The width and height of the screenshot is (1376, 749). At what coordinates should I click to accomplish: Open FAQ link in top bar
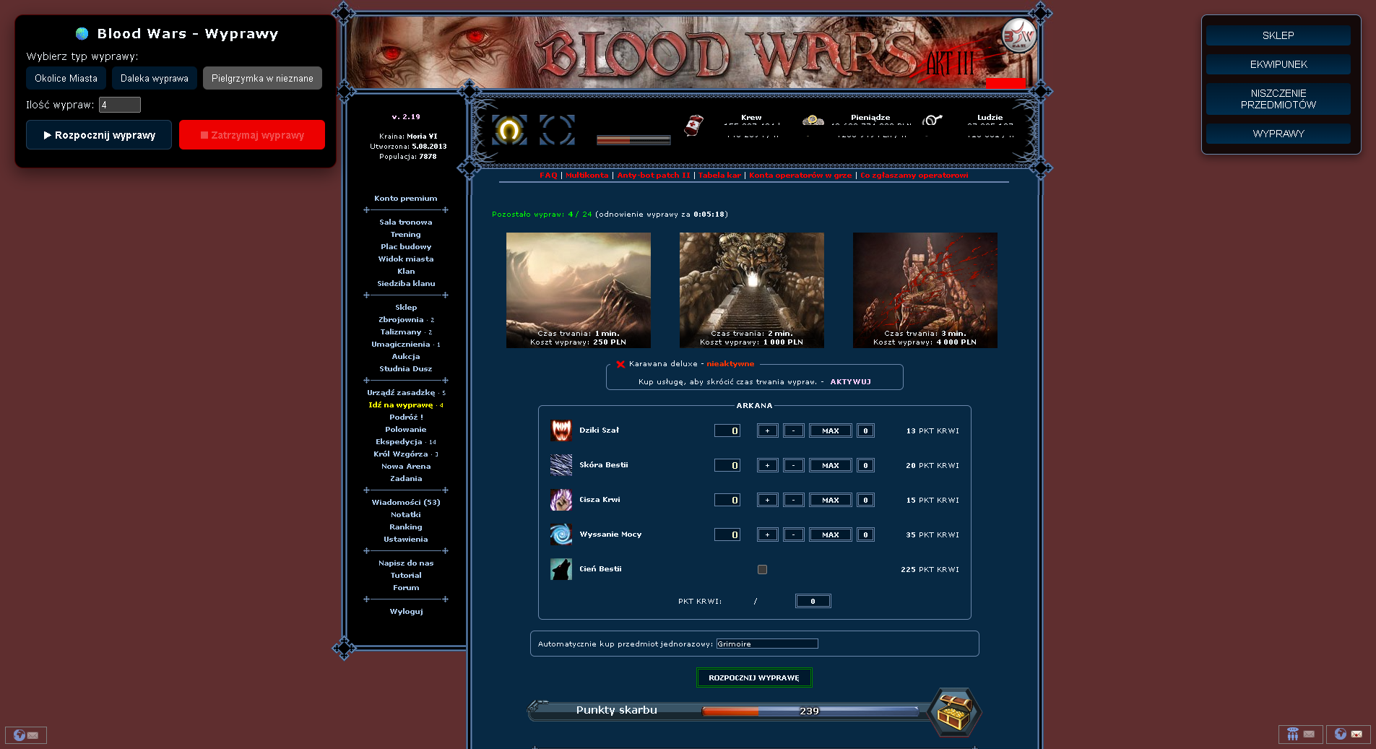point(548,176)
